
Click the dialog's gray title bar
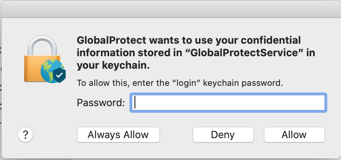(x=170, y=9)
